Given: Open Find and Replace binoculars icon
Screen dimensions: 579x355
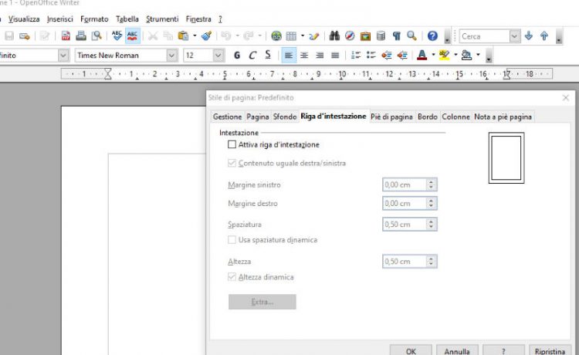Looking at the screenshot, I should tap(335, 36).
